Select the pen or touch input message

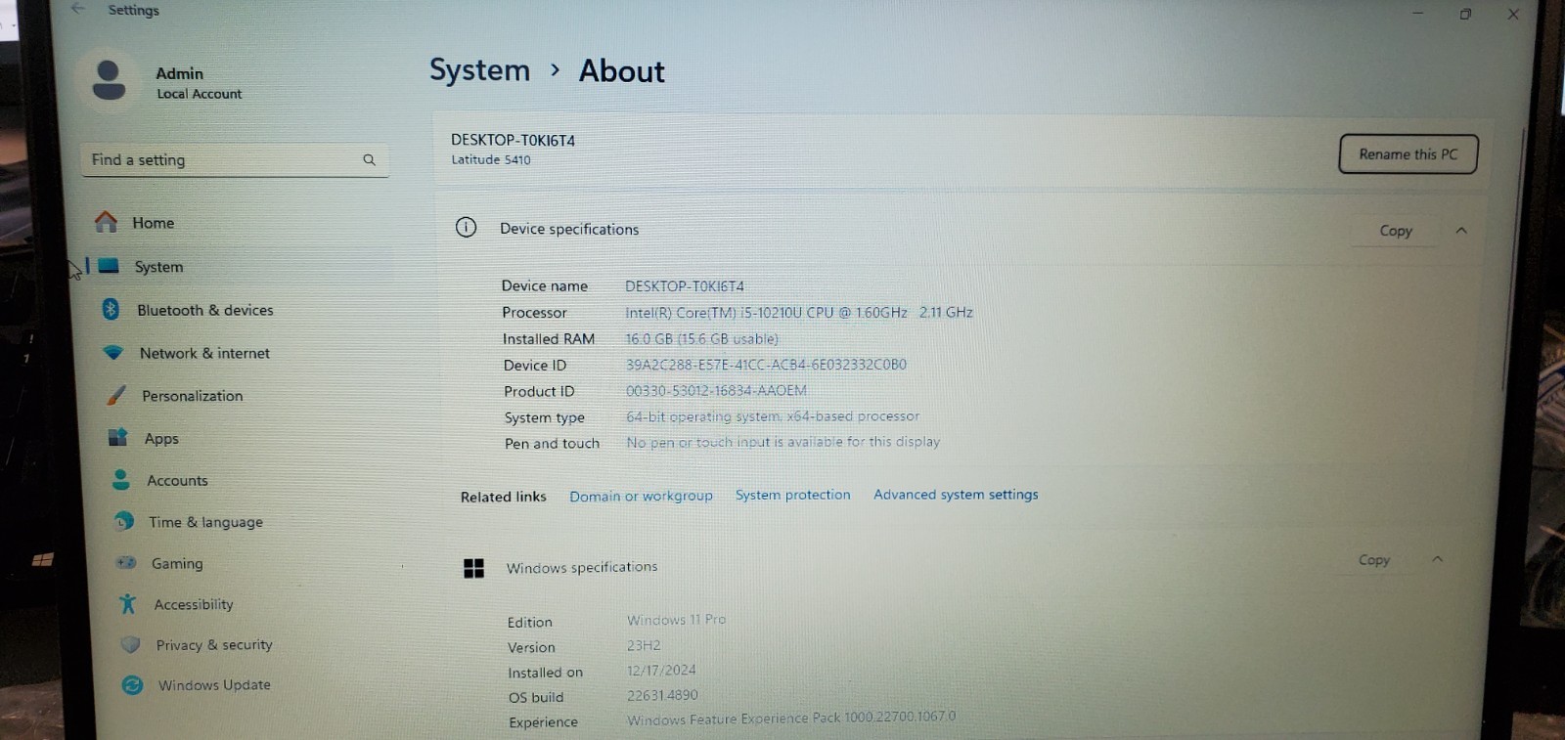click(782, 442)
